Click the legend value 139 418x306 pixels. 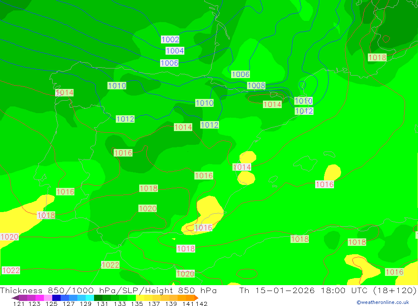tap(171, 304)
